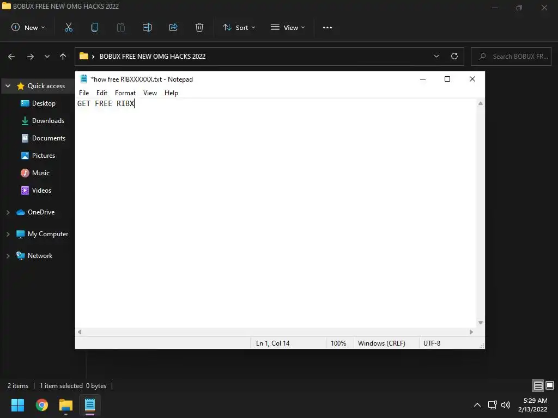The height and width of the screenshot is (418, 558).
Task: Open Music folder in sidebar
Action: click(35, 173)
